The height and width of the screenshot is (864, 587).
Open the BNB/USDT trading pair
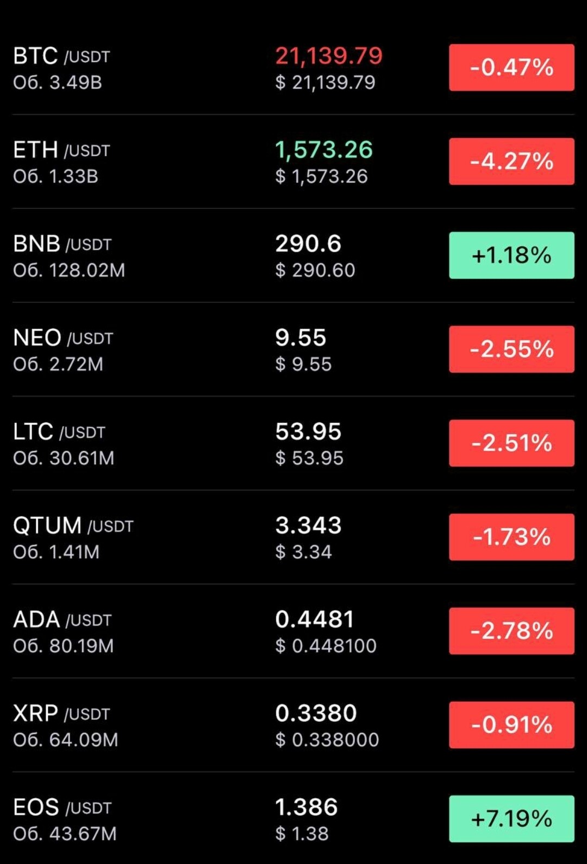tap(293, 255)
